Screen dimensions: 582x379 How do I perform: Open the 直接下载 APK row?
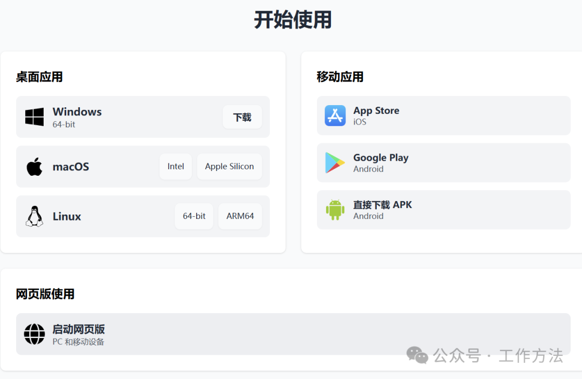444,210
